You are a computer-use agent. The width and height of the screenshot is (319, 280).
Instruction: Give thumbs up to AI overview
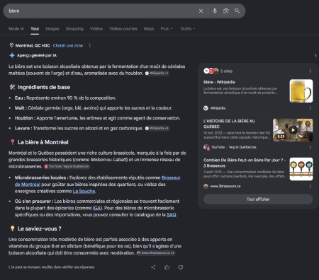[x=167, y=267]
